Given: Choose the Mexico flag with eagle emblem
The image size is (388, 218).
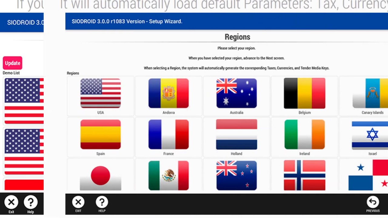Looking at the screenshot, I should [x=169, y=176].
